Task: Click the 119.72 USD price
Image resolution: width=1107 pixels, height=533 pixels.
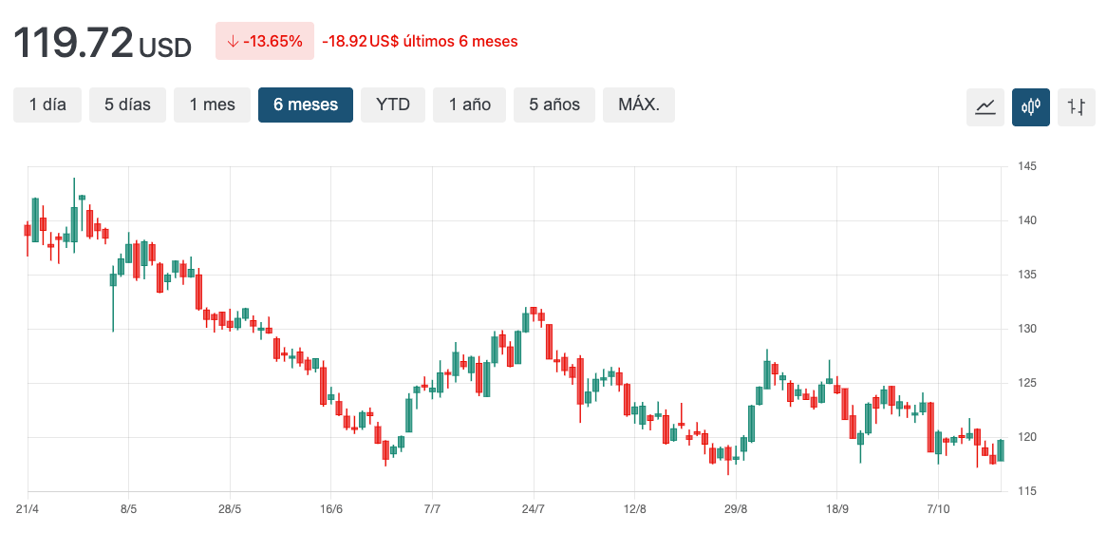Action: [102, 43]
